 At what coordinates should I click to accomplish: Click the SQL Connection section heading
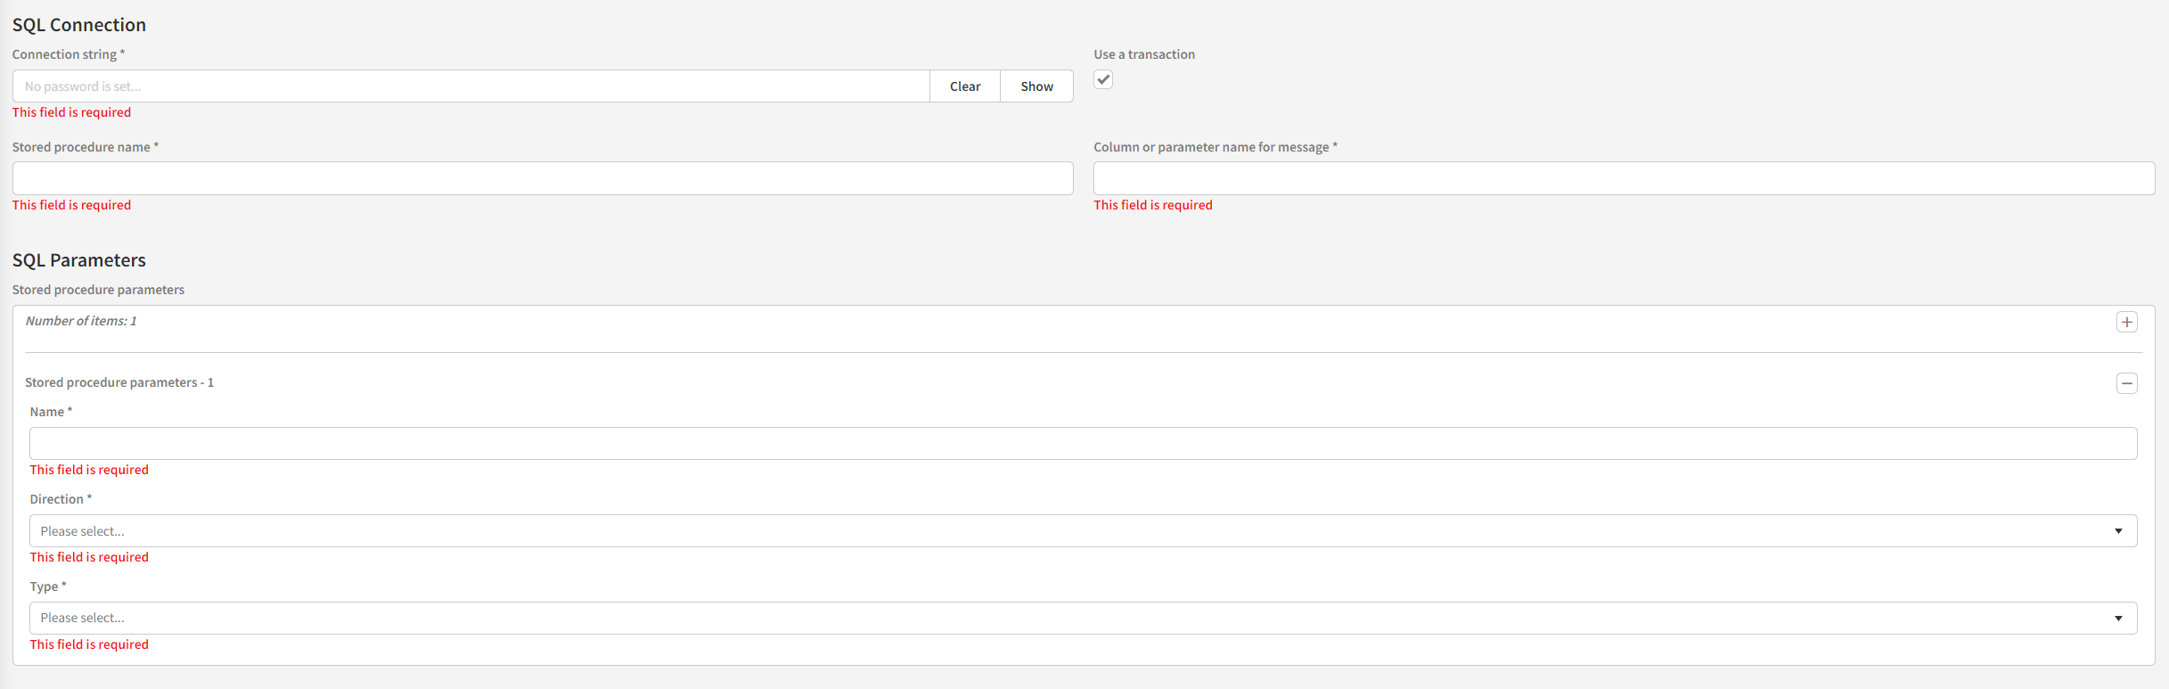(79, 25)
